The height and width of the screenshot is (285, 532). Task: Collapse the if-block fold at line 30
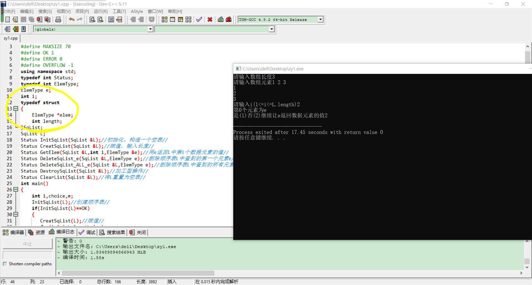click(16, 214)
